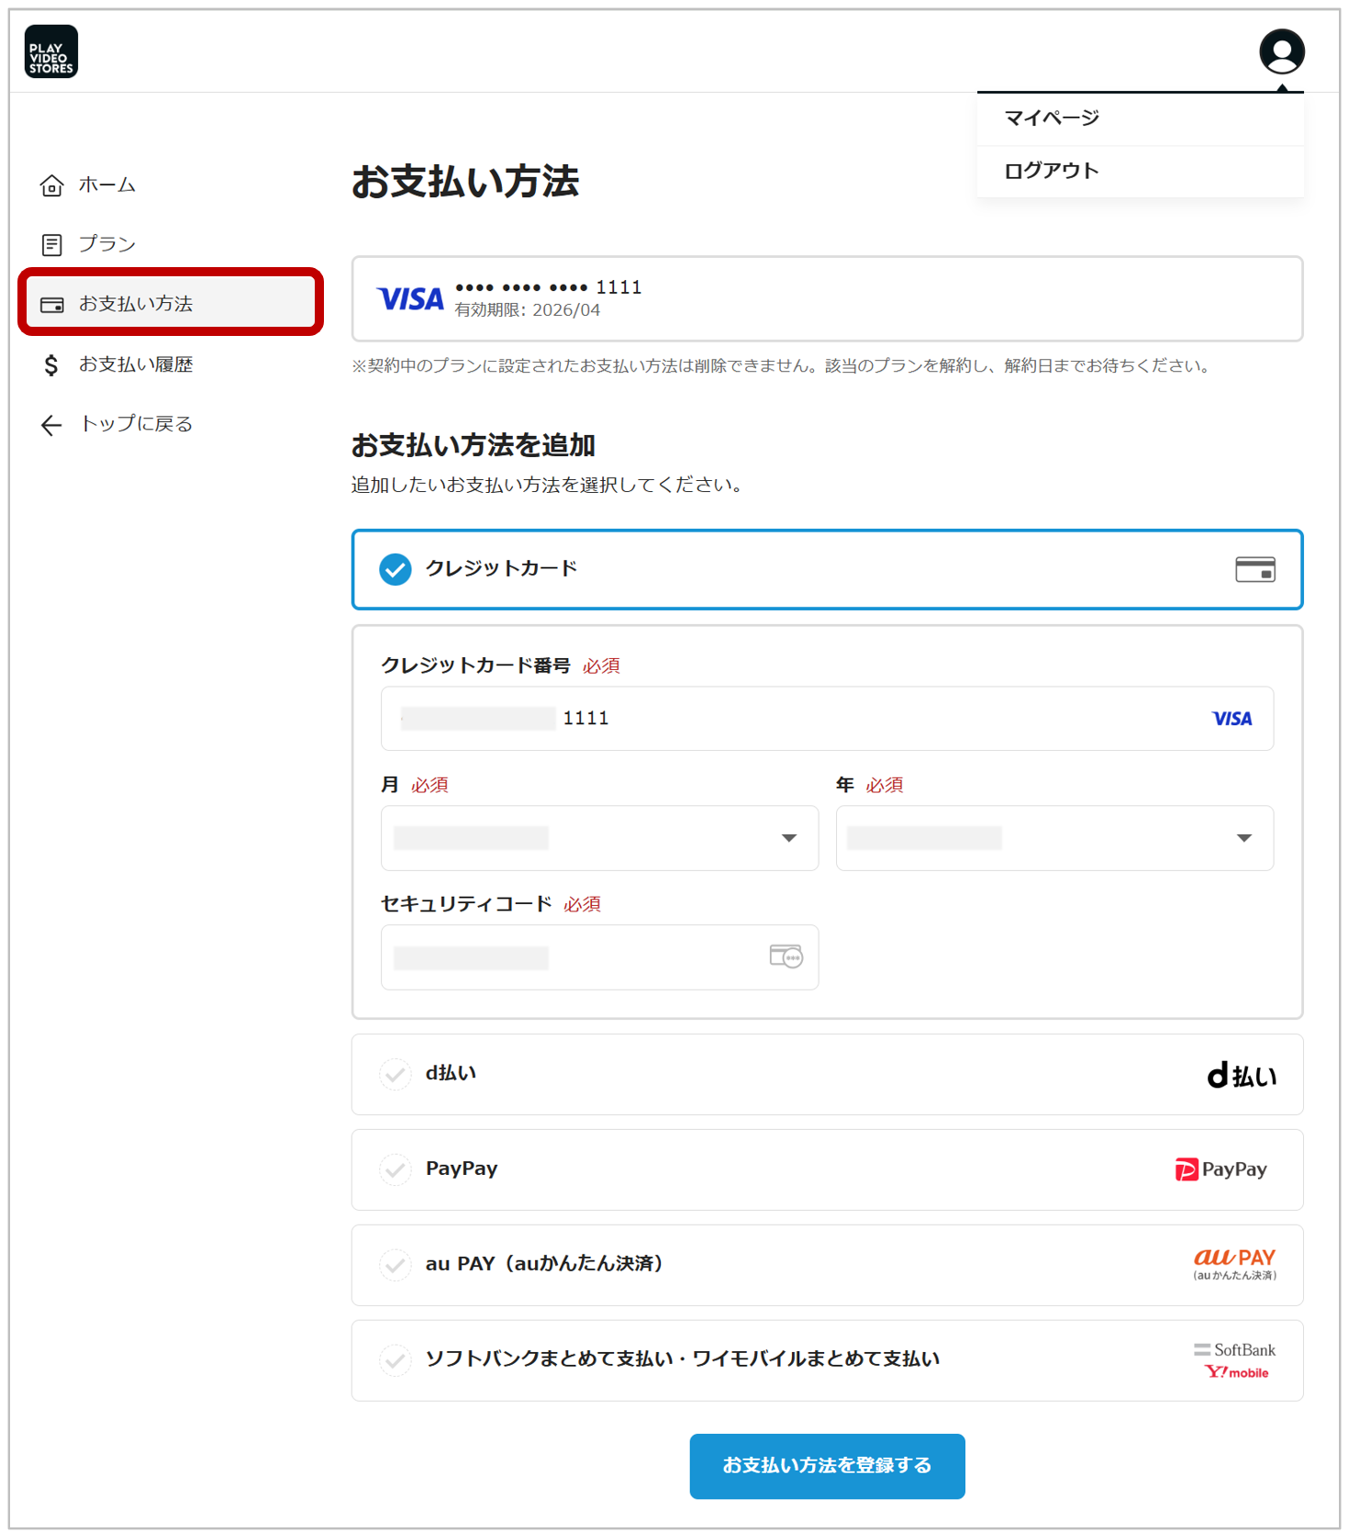
Task: Select マイページ from the account menu
Action: pyautogui.click(x=1052, y=118)
